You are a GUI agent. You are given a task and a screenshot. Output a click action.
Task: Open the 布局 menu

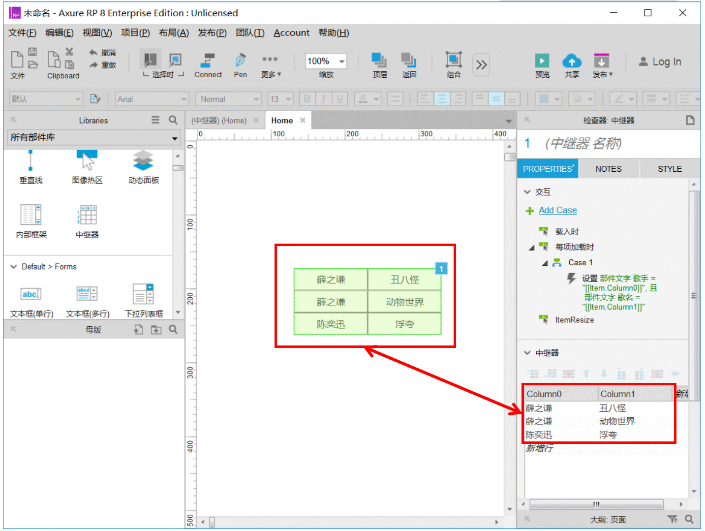174,32
